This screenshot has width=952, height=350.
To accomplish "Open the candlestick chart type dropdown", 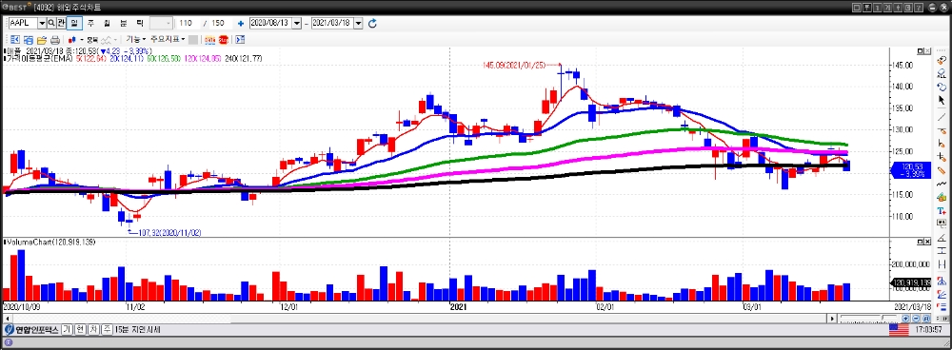I will click(82, 40).
